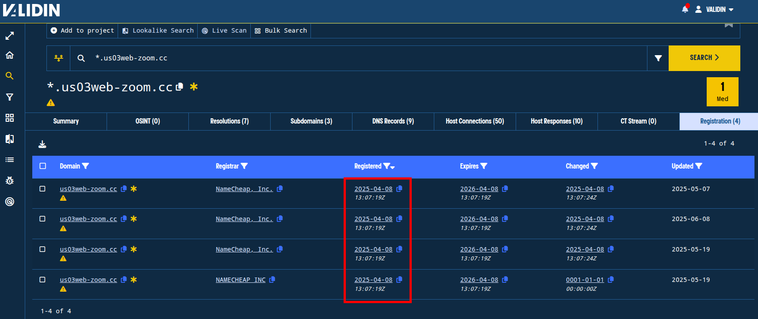Screen dimensions: 758x319
Task: Copy NAMECHEAP INC registrar value
Action: pyautogui.click(x=272, y=280)
